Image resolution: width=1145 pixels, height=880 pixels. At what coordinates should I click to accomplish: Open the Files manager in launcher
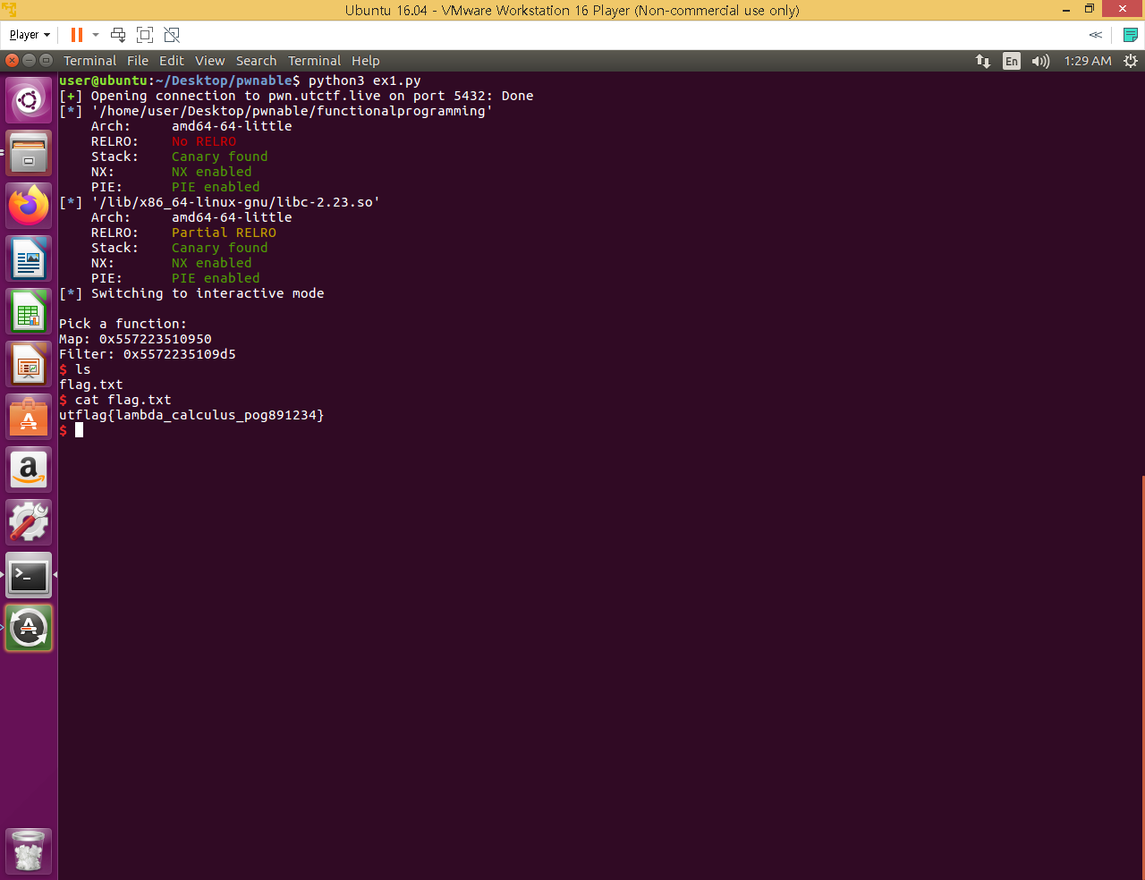coord(29,153)
